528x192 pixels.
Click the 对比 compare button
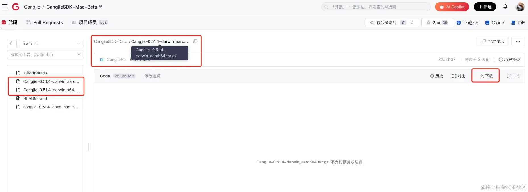pyautogui.click(x=459, y=76)
